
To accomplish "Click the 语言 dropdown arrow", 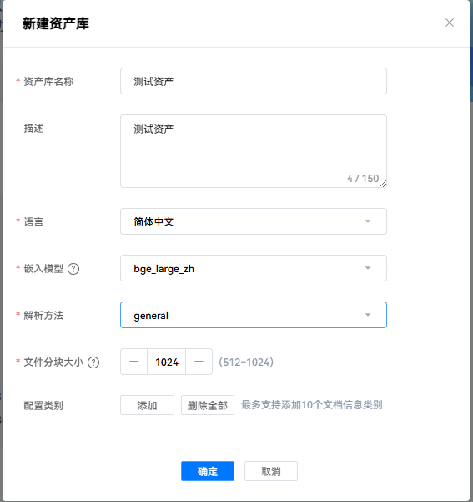I will point(368,221).
